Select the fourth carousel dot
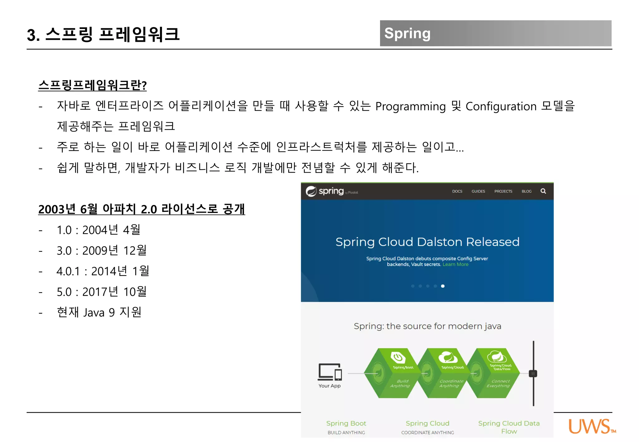Screen dimensions: 639x442 (435, 286)
